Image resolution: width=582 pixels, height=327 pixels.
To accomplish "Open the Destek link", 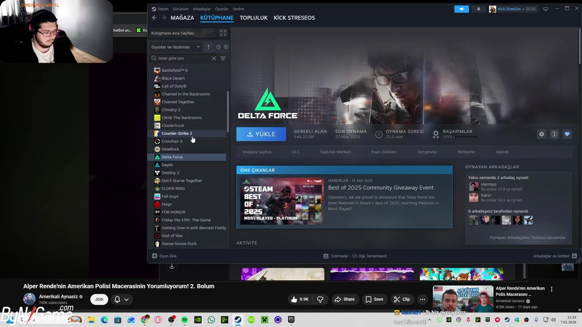I will click(502, 152).
